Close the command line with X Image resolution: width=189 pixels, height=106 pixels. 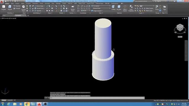[x=46, y=98]
